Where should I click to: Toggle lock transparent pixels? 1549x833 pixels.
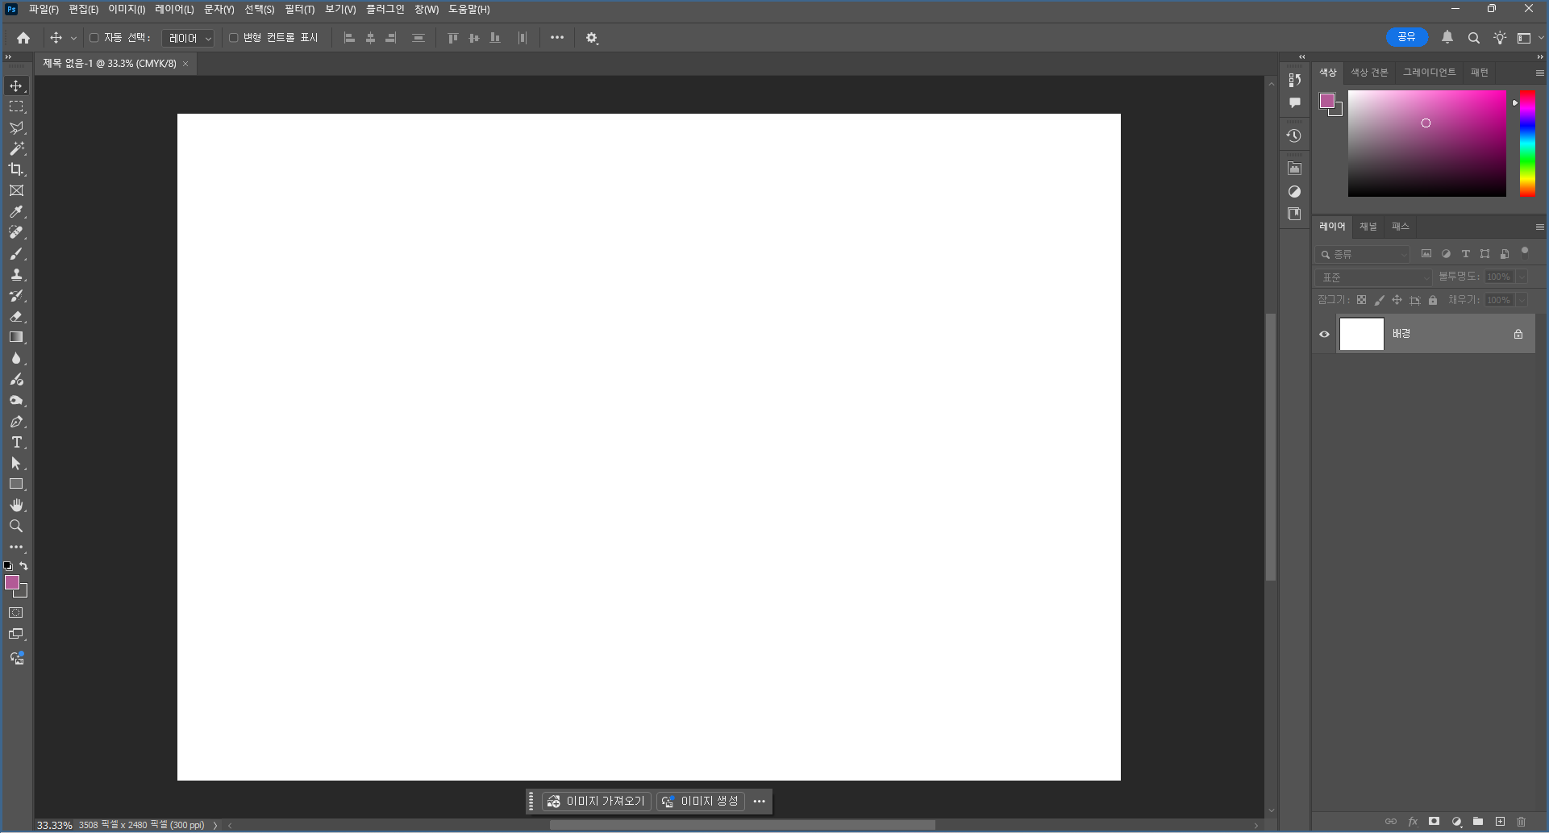pyautogui.click(x=1361, y=300)
